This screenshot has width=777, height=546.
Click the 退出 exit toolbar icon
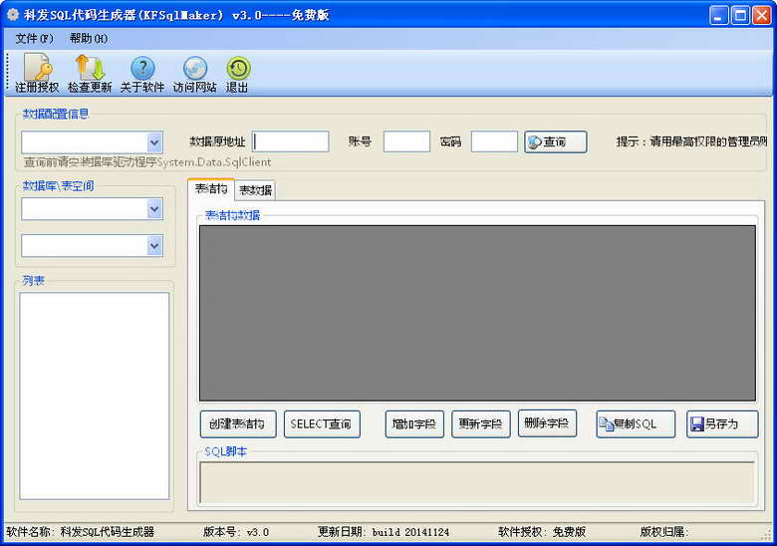click(x=237, y=74)
